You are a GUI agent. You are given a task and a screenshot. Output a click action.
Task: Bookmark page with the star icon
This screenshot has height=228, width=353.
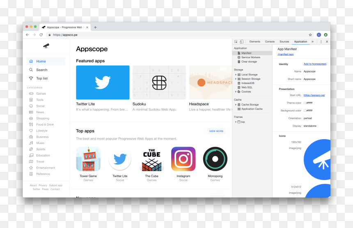click(x=310, y=35)
